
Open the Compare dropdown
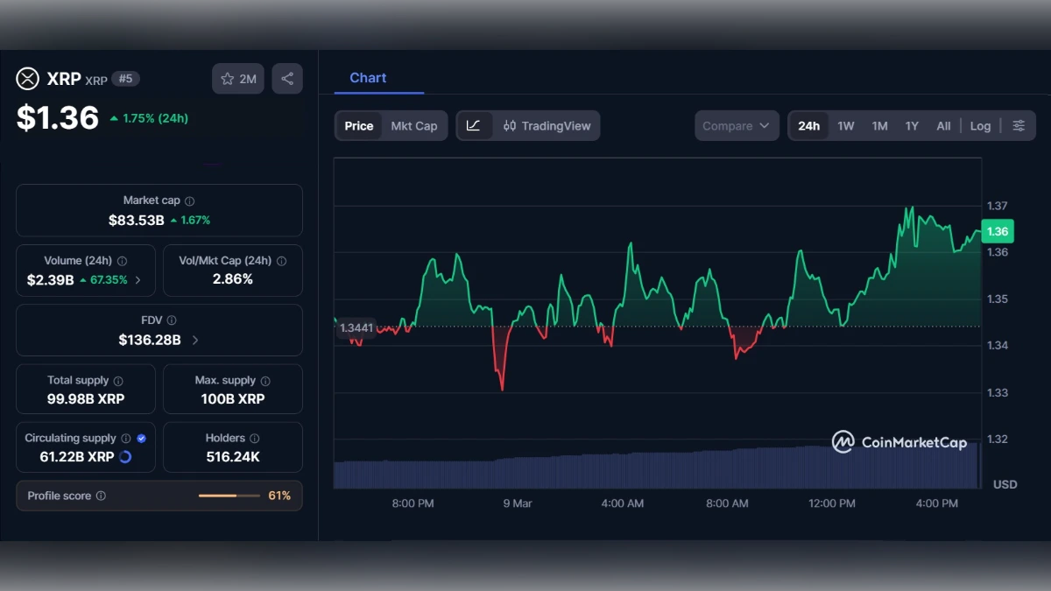736,125
